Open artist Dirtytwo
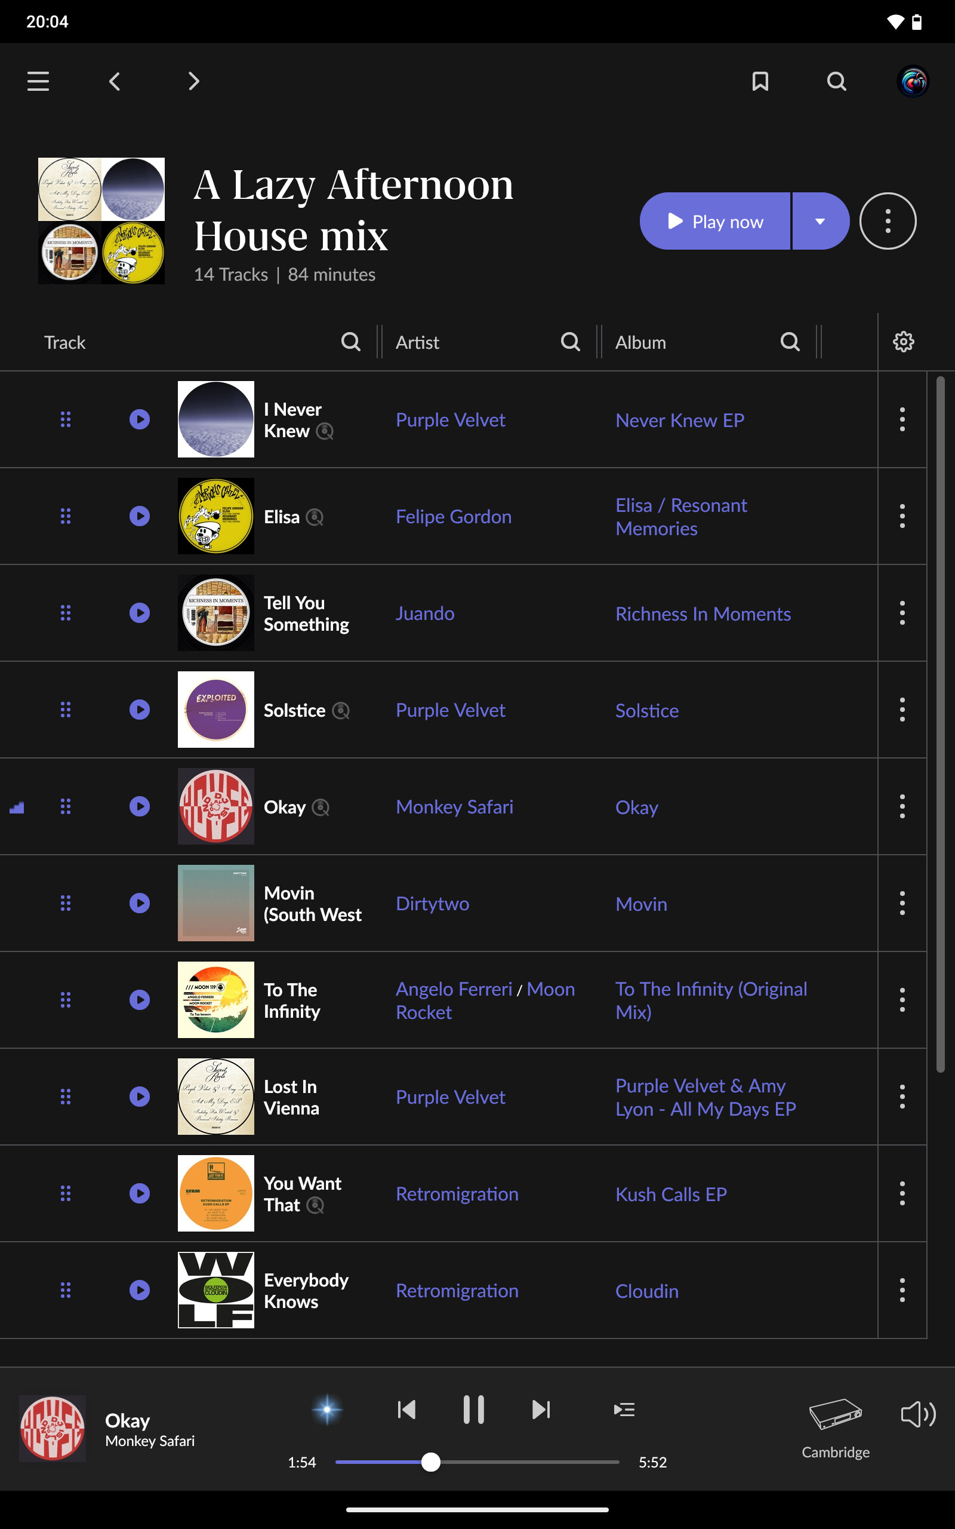Viewport: 955px width, 1529px height. [432, 904]
